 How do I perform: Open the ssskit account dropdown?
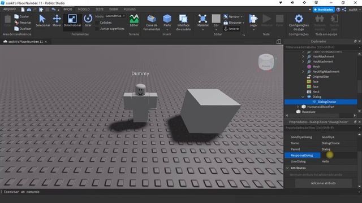click(354, 10)
